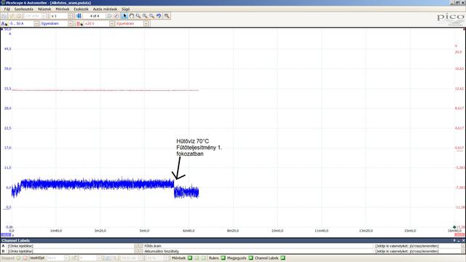
Task: Click the Mérések green add button
Action: point(190,258)
